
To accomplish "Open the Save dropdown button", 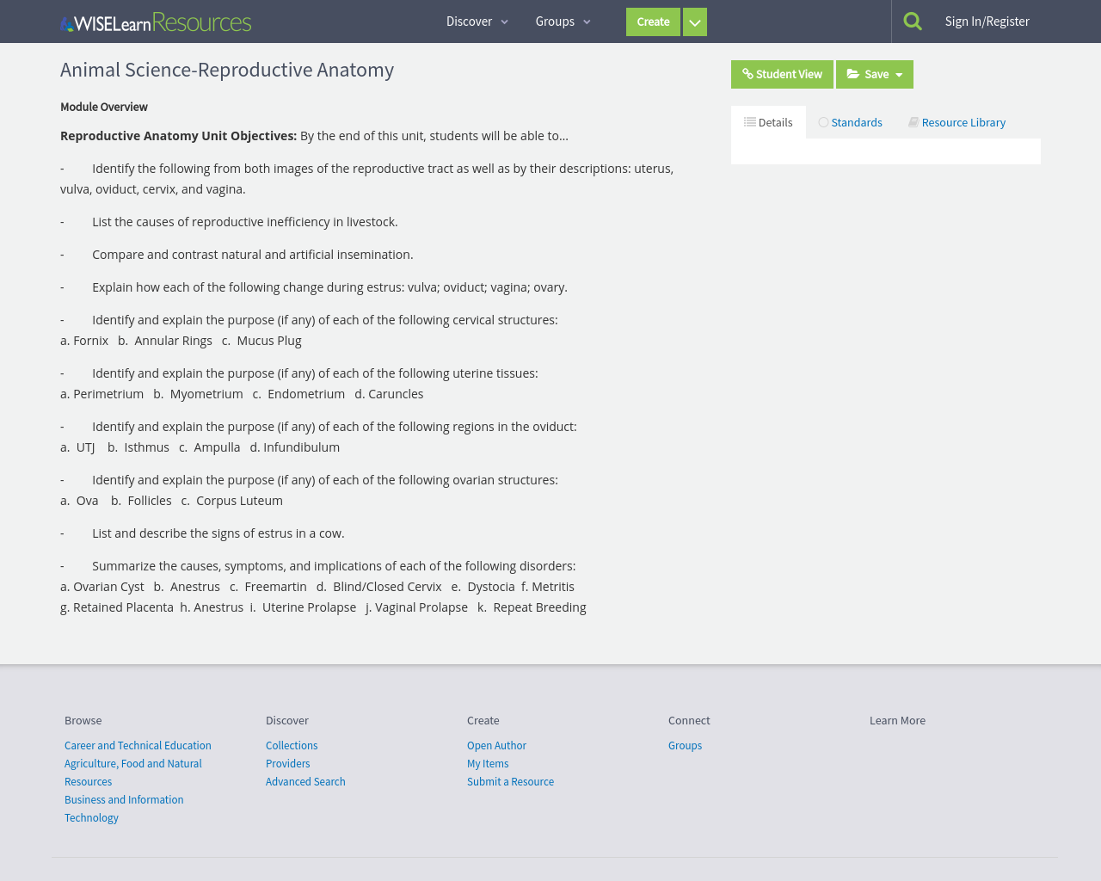I will click(x=874, y=74).
